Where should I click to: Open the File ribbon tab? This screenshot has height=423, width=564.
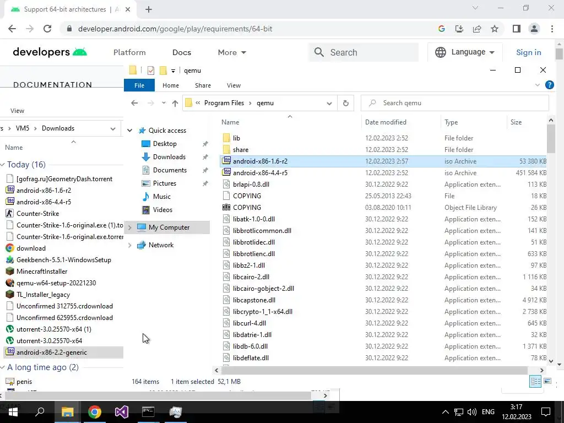(x=139, y=85)
